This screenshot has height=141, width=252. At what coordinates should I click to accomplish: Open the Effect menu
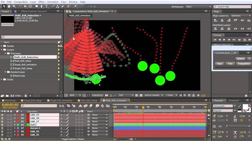coord(42,2)
